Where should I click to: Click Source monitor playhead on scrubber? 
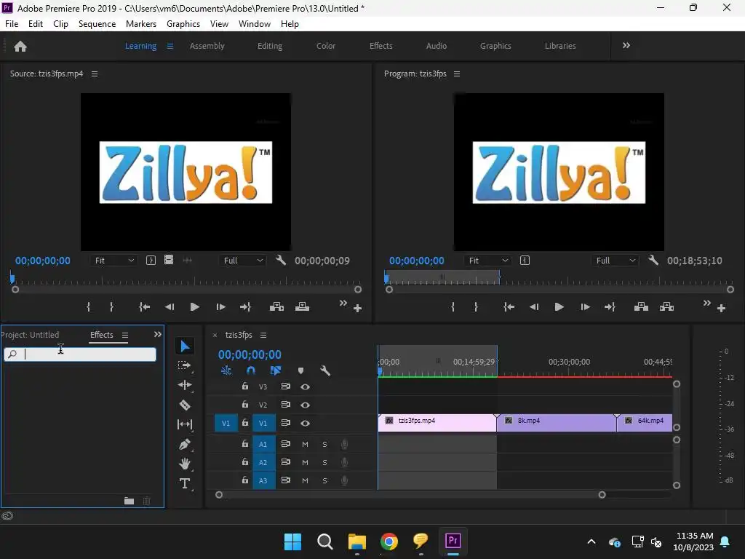pos(12,278)
